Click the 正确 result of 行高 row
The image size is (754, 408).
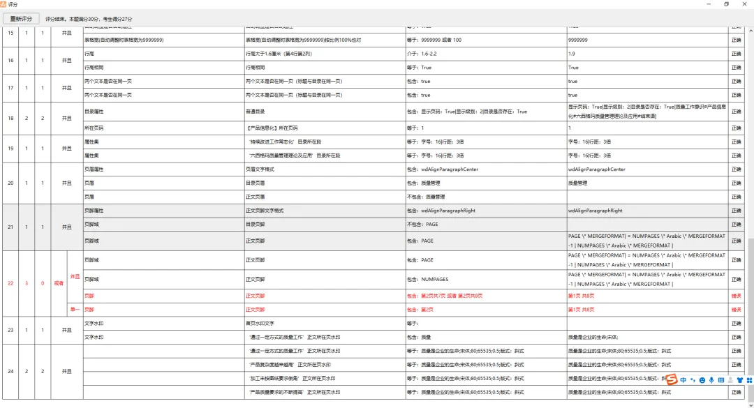(737, 54)
